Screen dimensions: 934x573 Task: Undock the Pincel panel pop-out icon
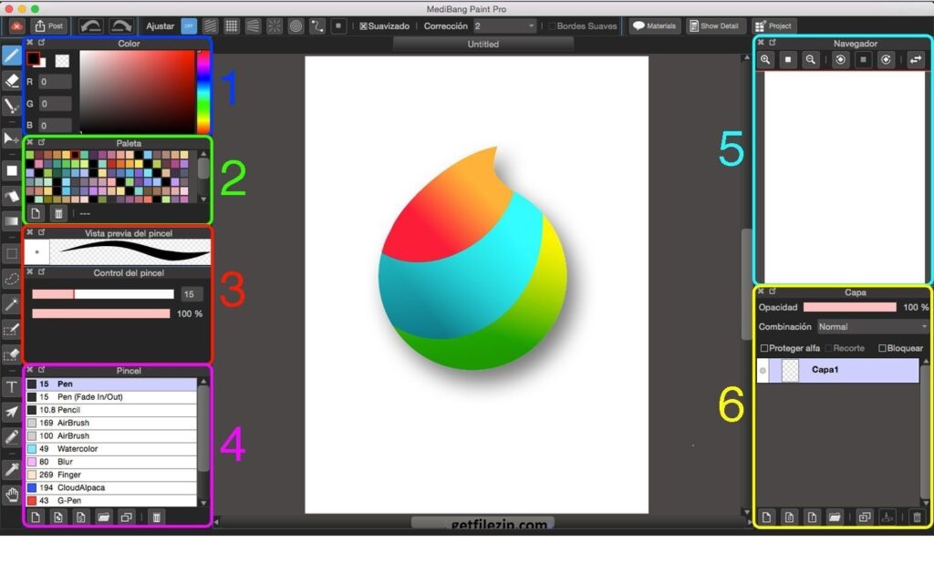(x=42, y=370)
